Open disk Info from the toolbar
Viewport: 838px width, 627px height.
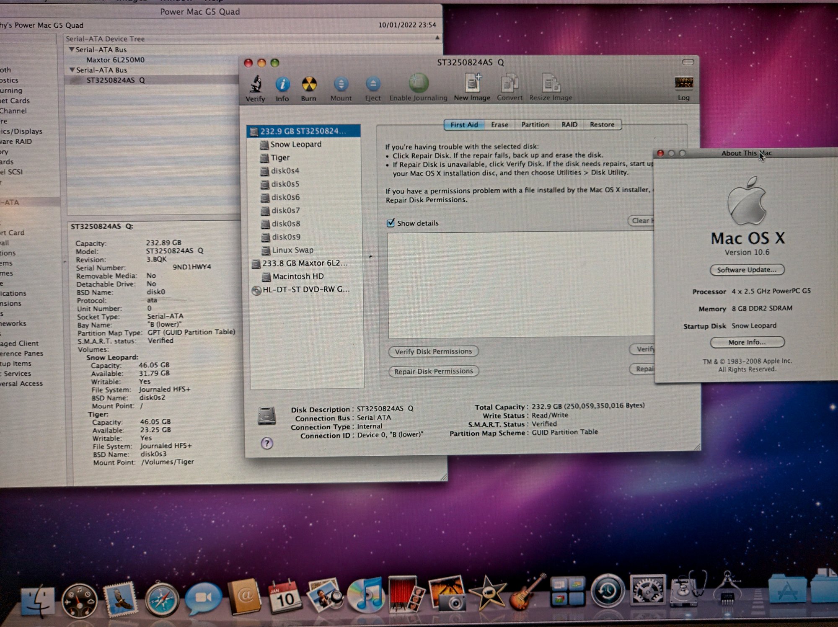282,85
